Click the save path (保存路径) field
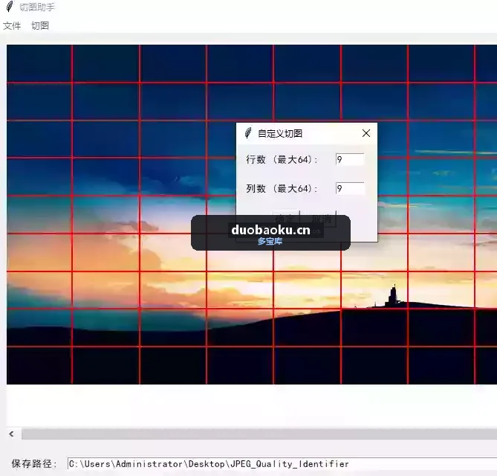Screen dimensions: 497x476 pos(282,464)
